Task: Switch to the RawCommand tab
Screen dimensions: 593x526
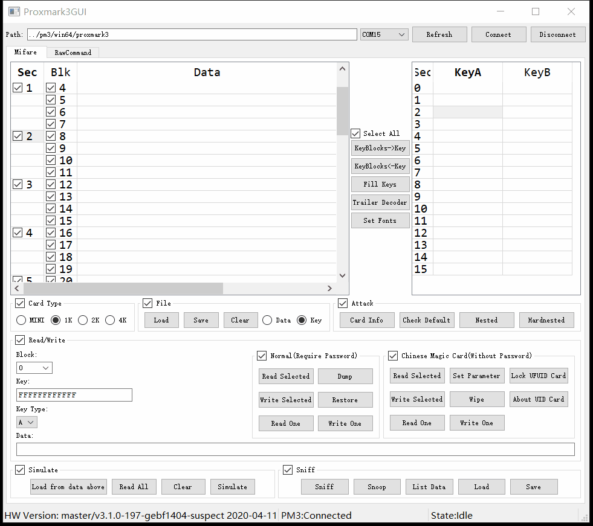Action: pyautogui.click(x=73, y=53)
